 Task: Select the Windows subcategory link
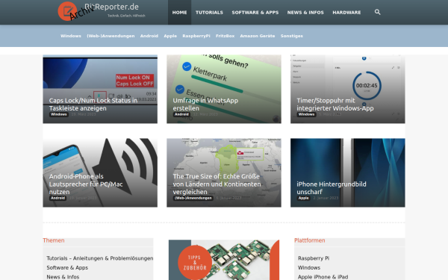pos(71,36)
